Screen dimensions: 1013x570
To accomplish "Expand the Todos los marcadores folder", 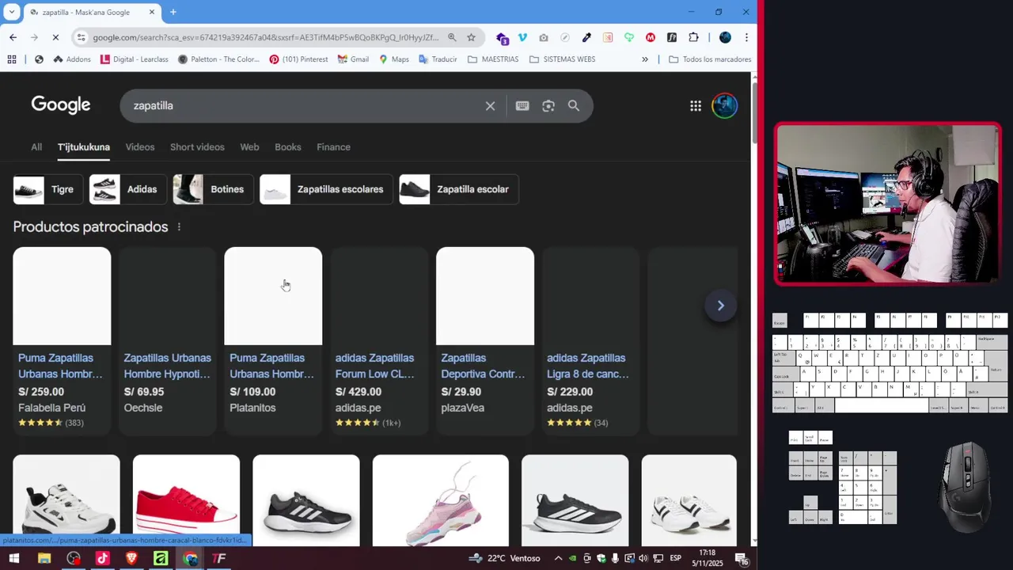I will tap(710, 59).
